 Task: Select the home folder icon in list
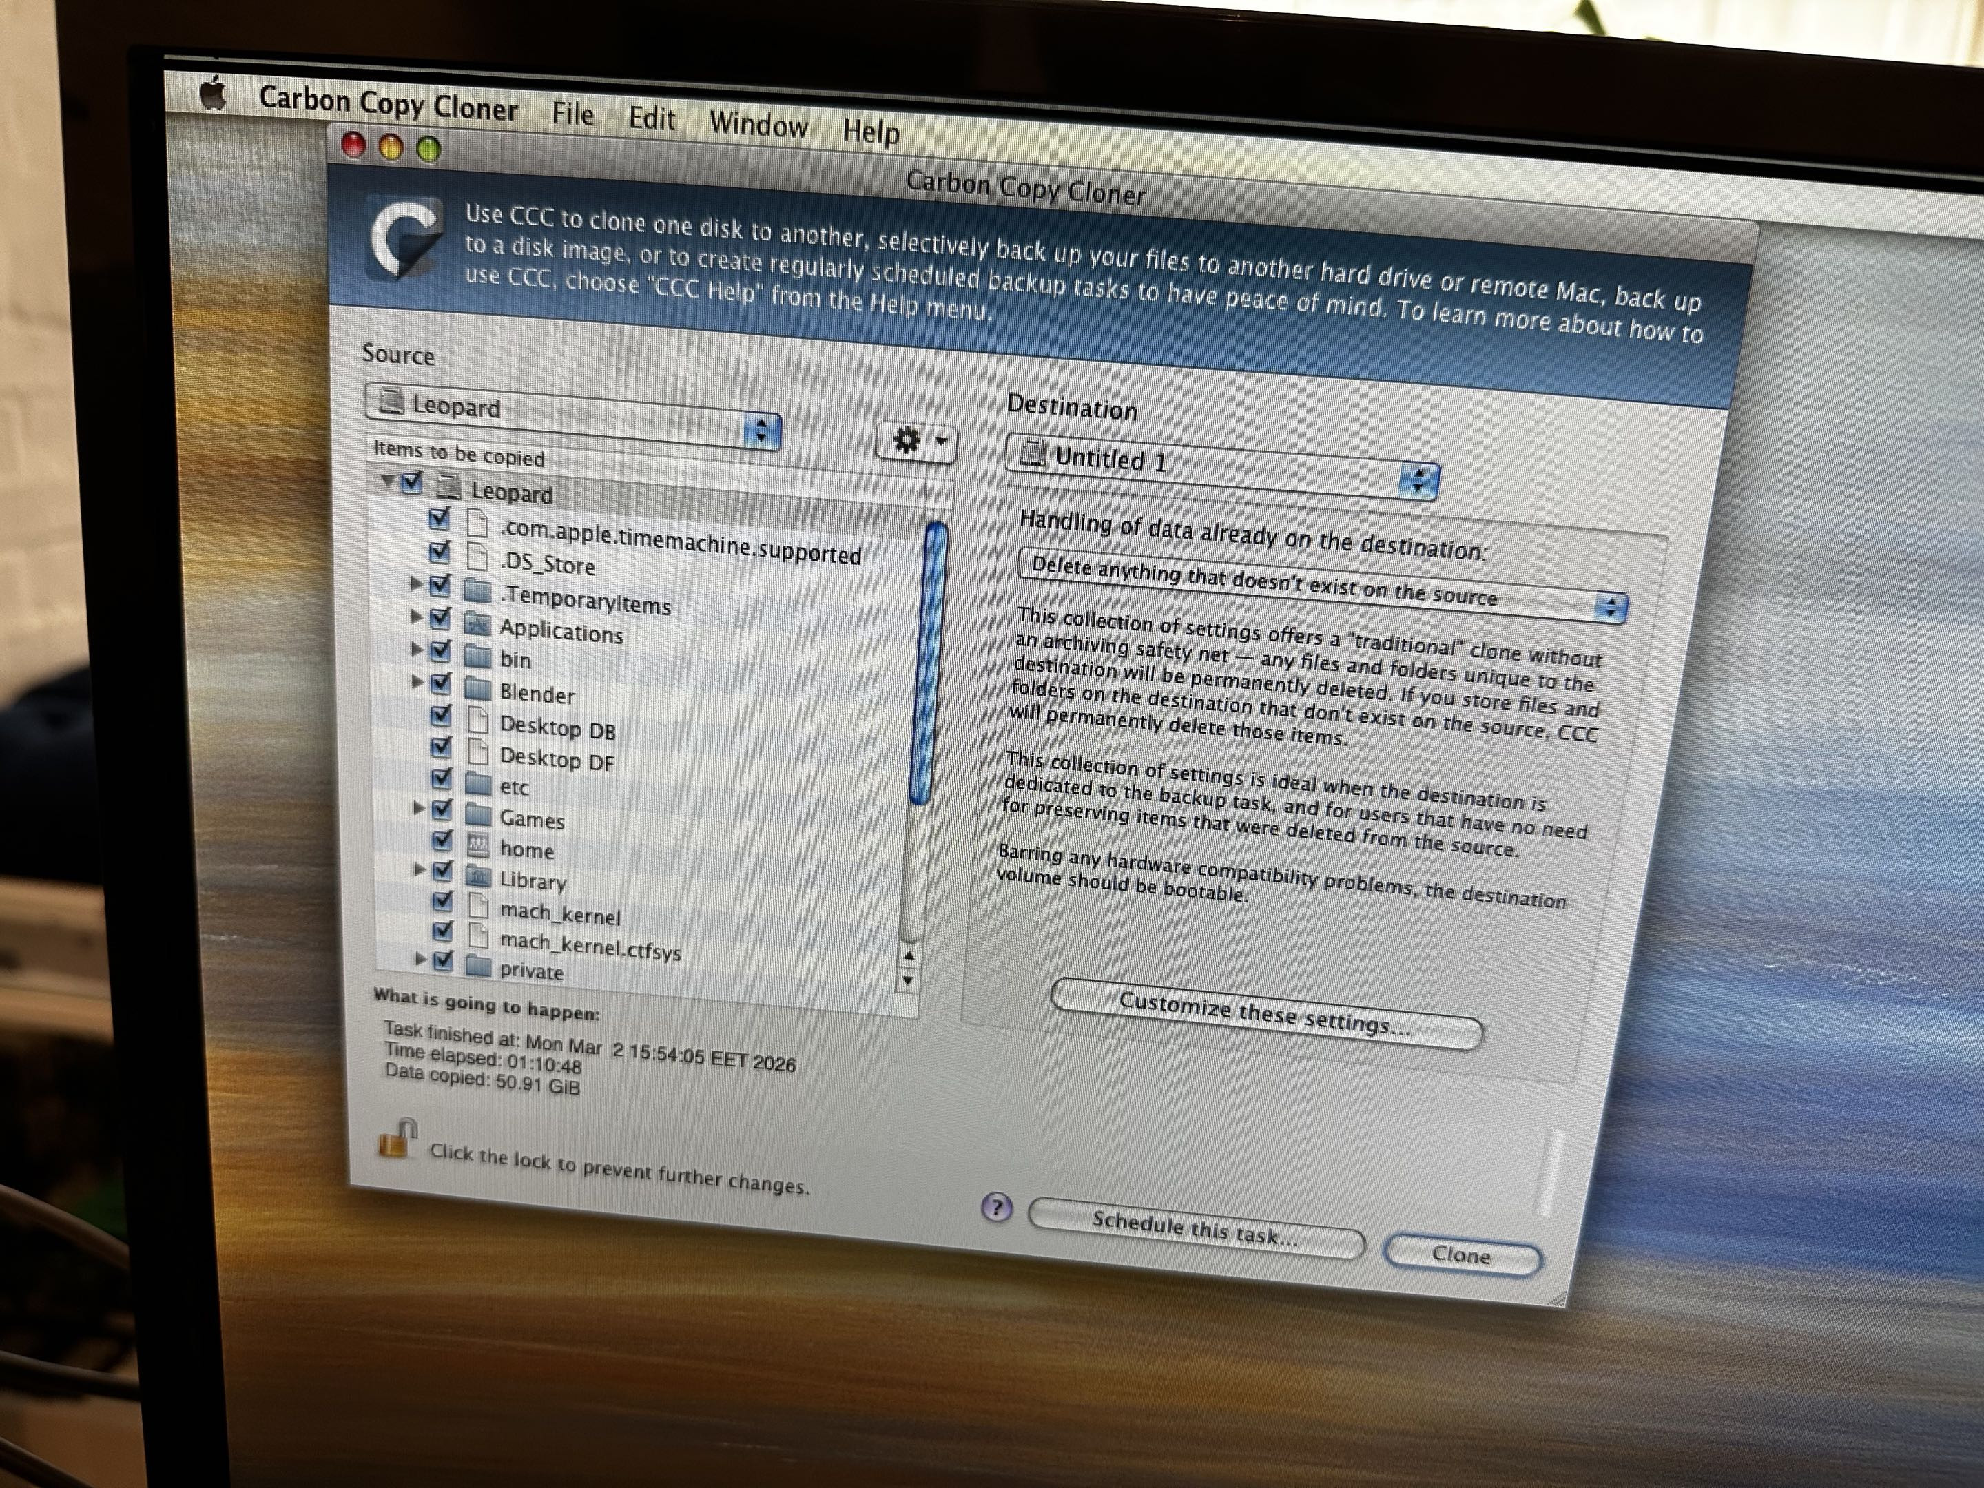click(478, 844)
